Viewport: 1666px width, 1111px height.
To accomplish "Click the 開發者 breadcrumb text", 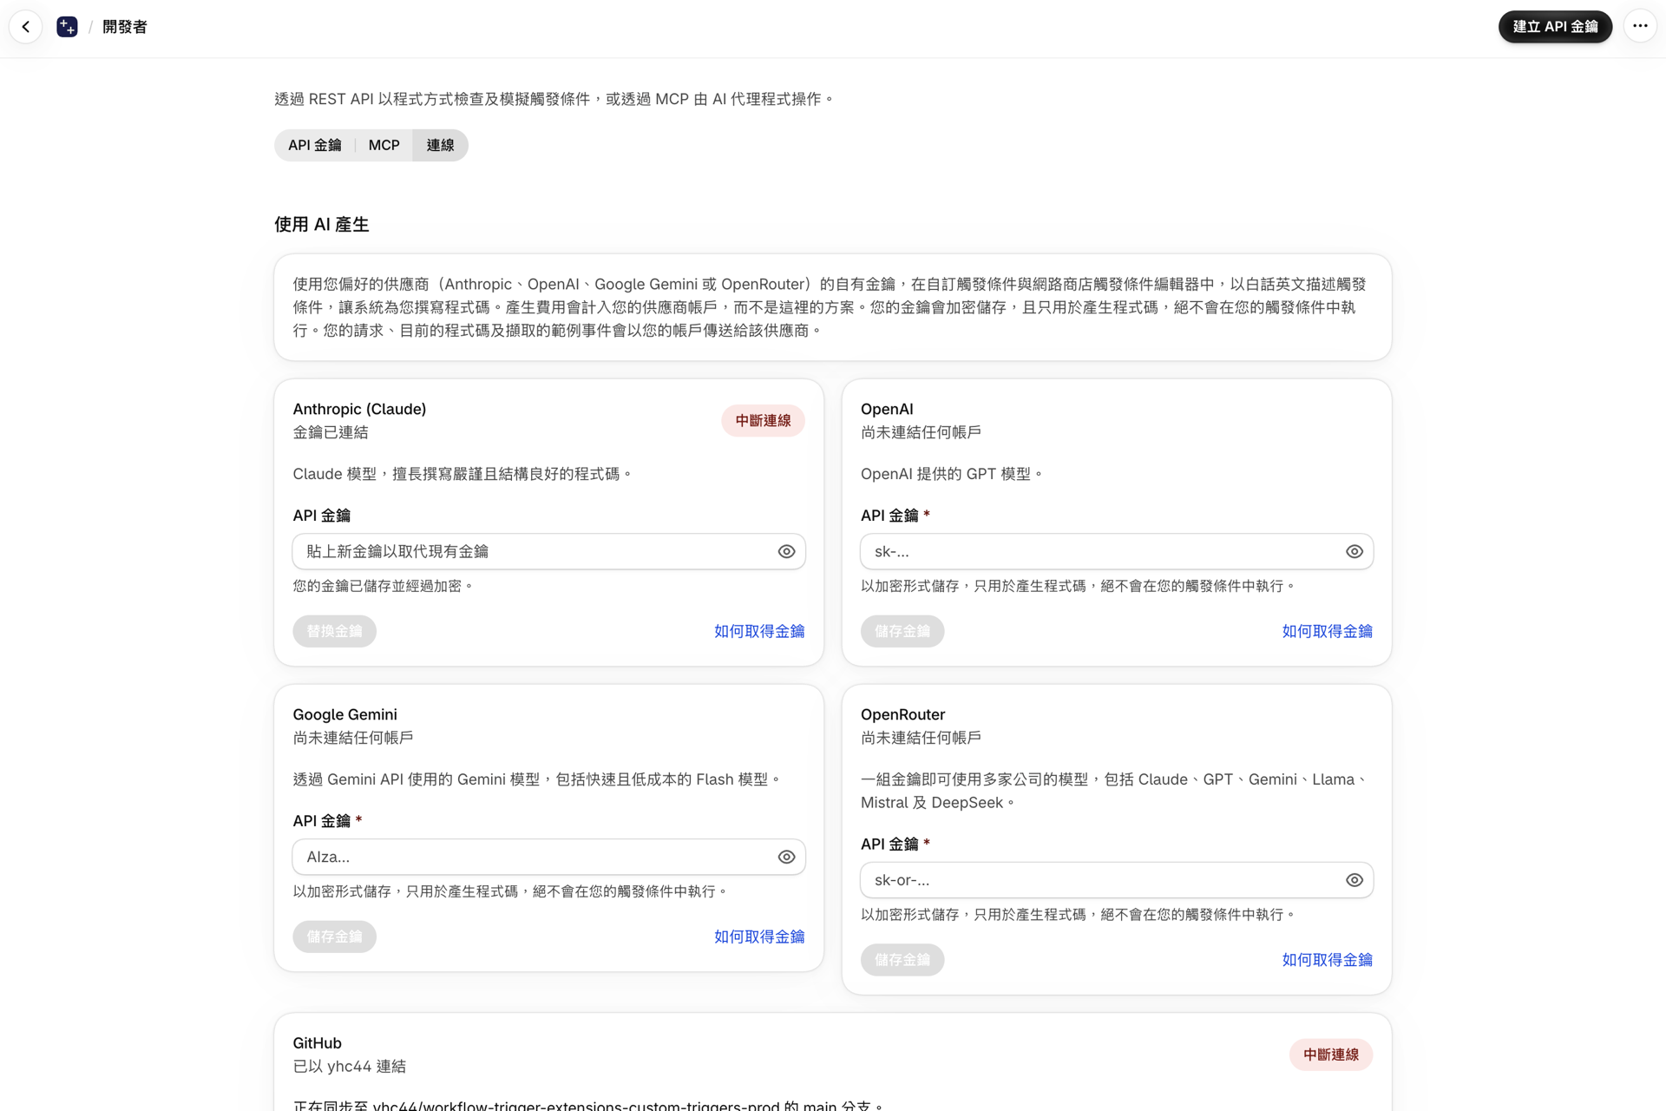I will [124, 27].
